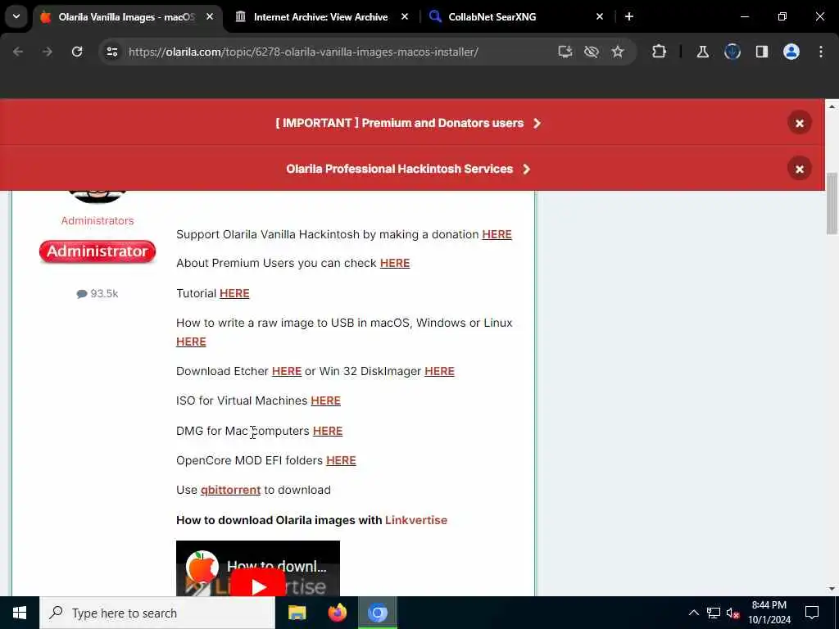This screenshot has width=839, height=629.
Task: Open the Windows Start menu
Action: pyautogui.click(x=20, y=613)
